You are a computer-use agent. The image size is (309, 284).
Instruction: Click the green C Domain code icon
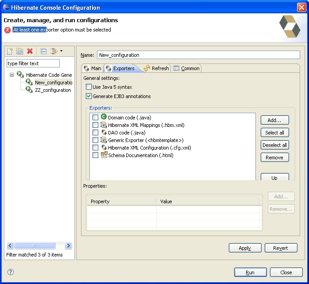(x=104, y=117)
